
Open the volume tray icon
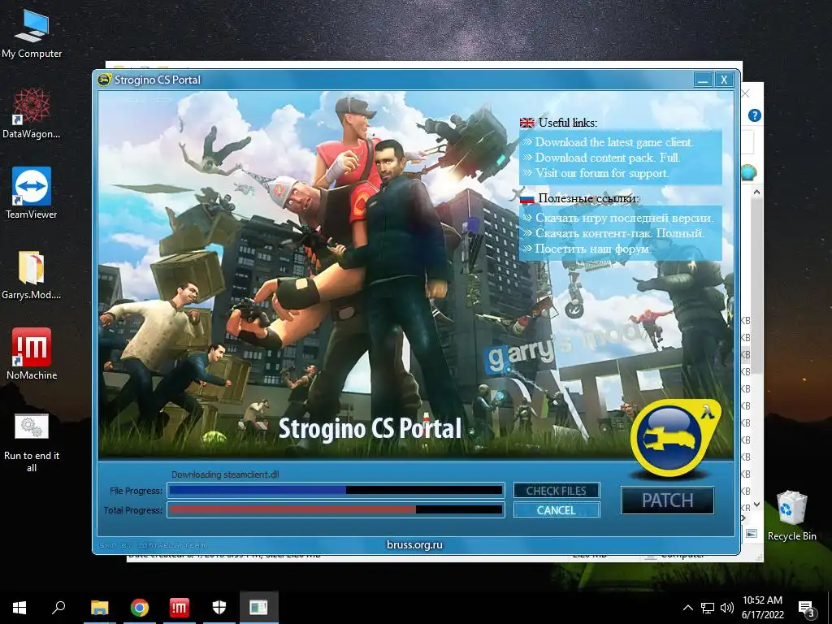(x=727, y=608)
